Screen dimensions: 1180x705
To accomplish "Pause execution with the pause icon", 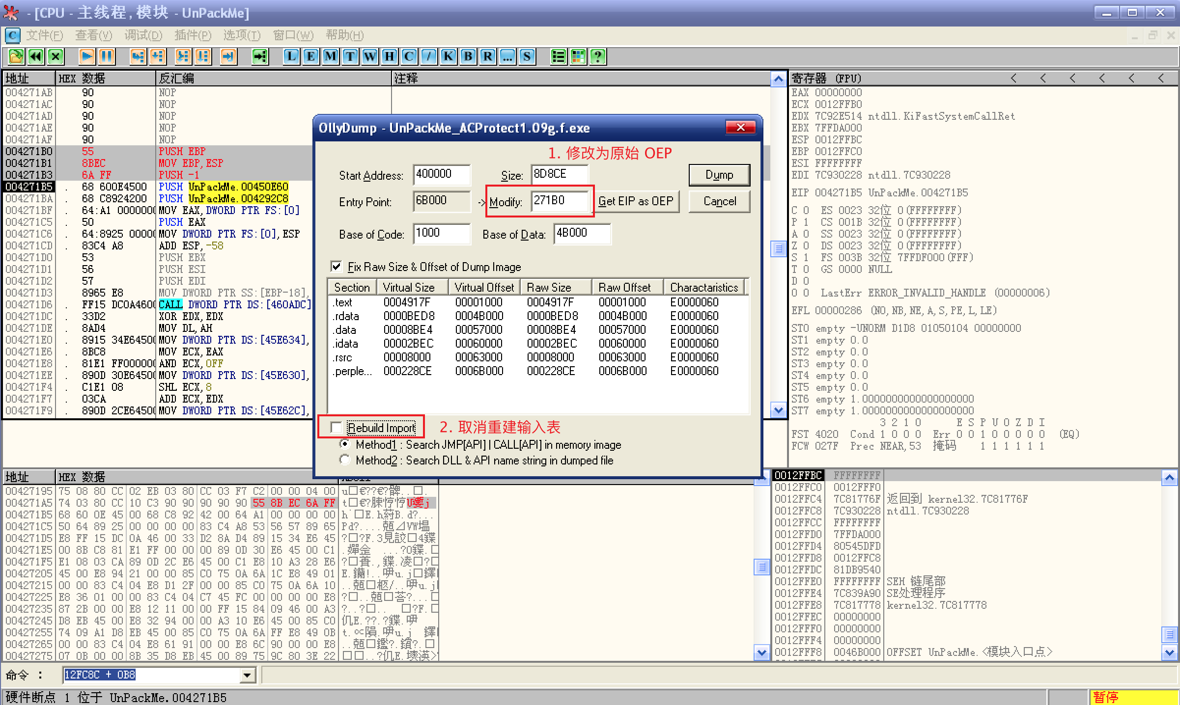I will [x=107, y=56].
